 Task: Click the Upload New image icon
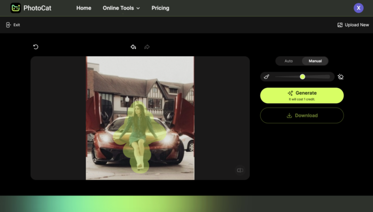click(340, 25)
